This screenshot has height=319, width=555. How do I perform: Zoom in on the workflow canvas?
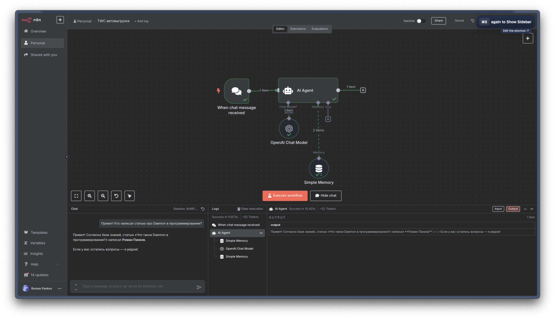click(89, 196)
